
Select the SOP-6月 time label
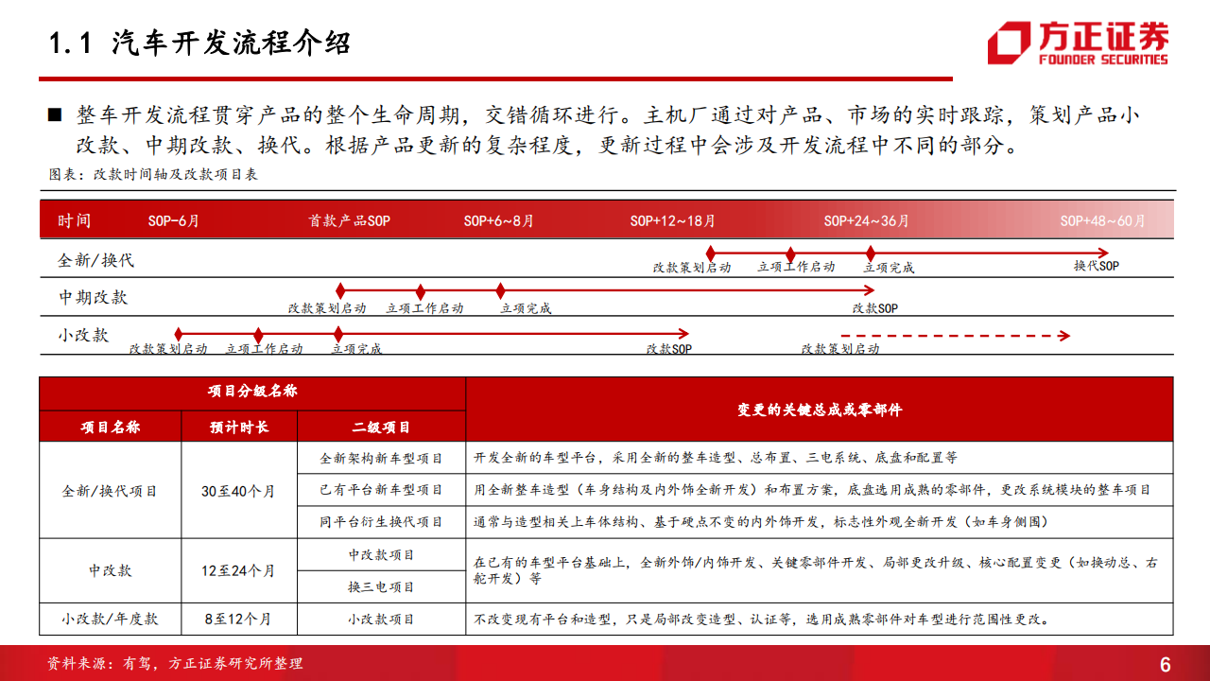[174, 220]
